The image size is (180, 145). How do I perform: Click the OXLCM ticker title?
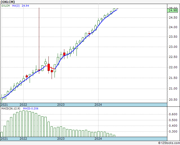click(8, 2)
